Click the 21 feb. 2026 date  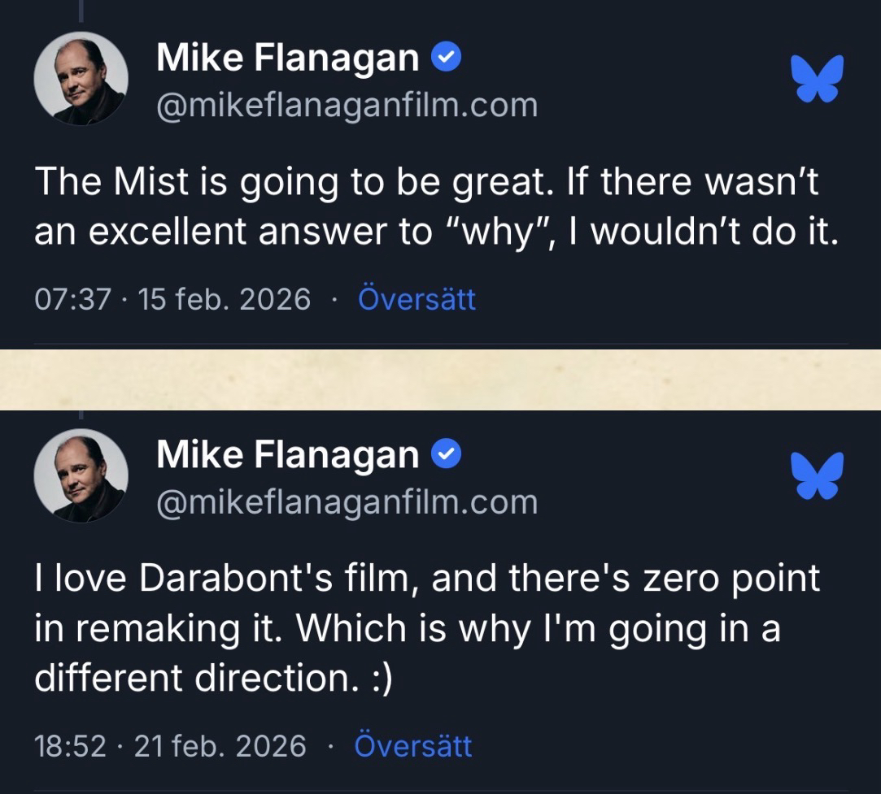(x=220, y=745)
